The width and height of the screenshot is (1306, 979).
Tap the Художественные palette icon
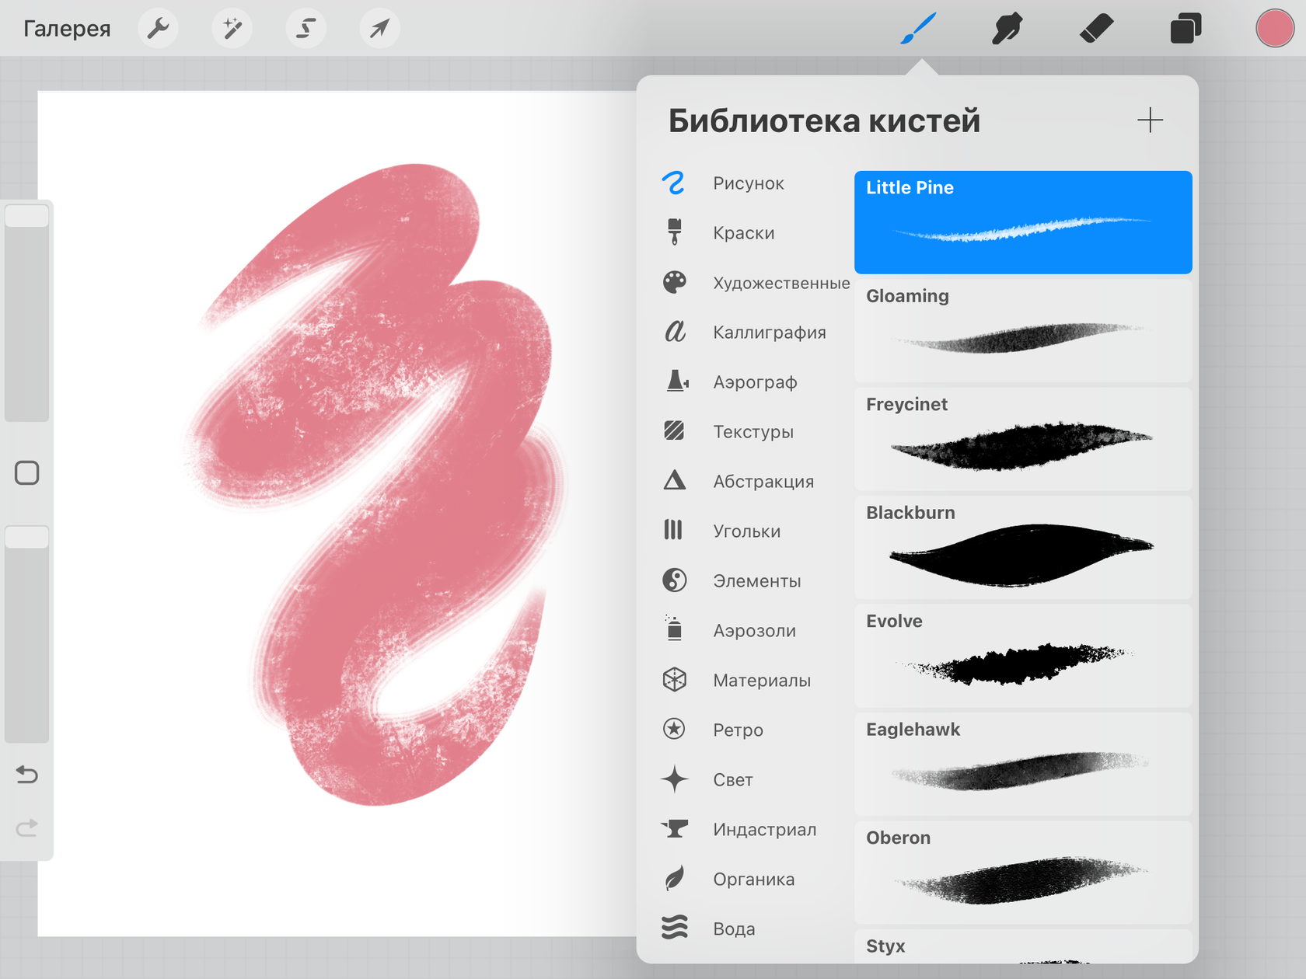[674, 282]
